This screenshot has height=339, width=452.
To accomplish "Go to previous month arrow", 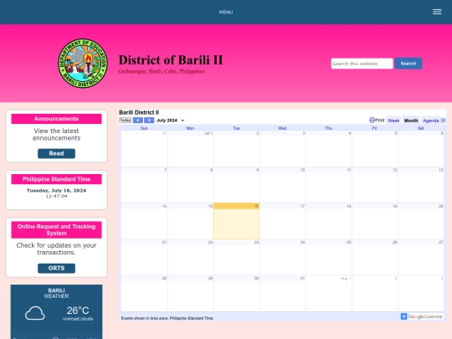I will [x=138, y=121].
